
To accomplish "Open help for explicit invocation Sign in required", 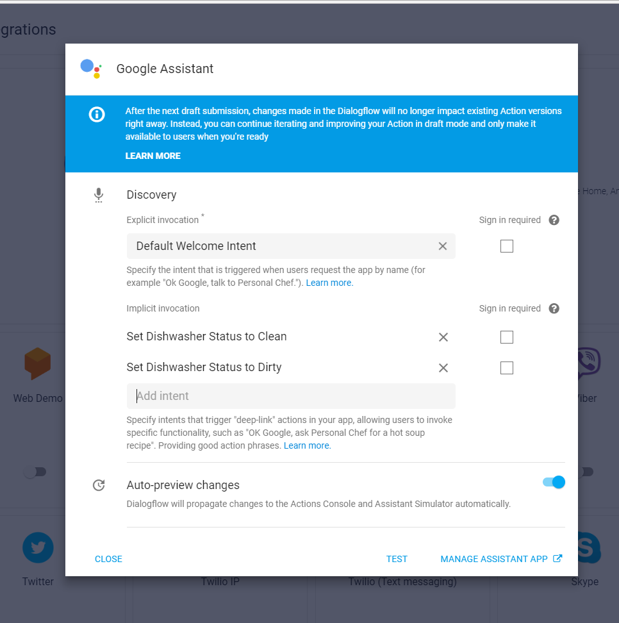I will tap(554, 220).
